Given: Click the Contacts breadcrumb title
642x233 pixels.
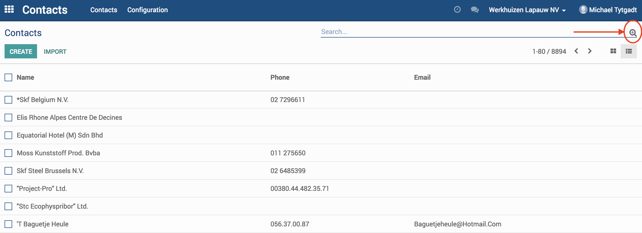Looking at the screenshot, I should 23,33.
